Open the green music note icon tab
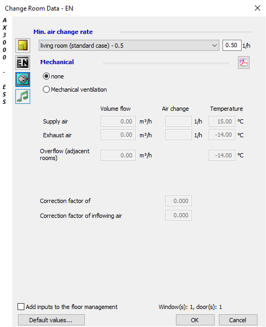Image resolution: width=266 pixels, height=327 pixels. (x=23, y=96)
